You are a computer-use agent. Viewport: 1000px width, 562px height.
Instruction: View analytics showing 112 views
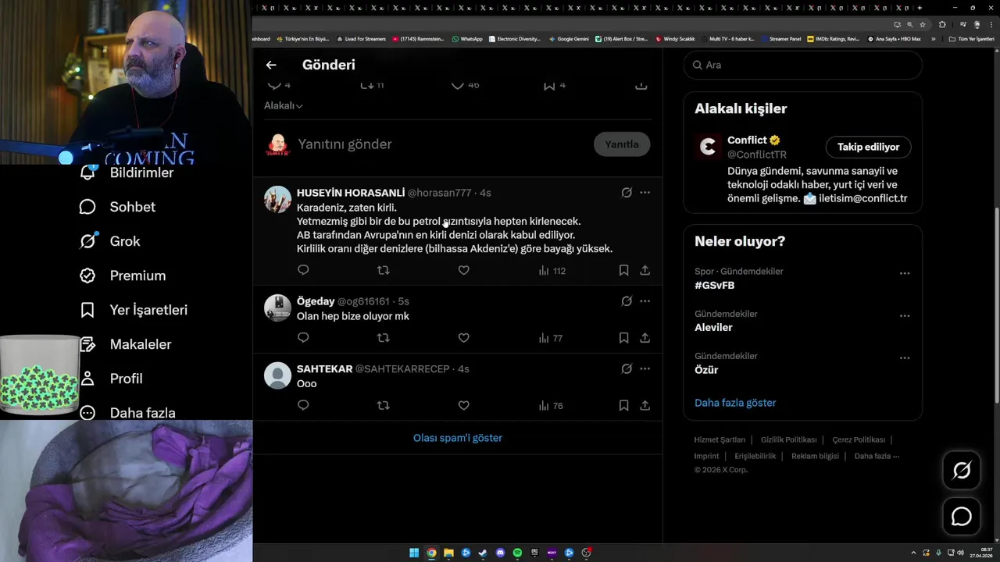click(552, 271)
